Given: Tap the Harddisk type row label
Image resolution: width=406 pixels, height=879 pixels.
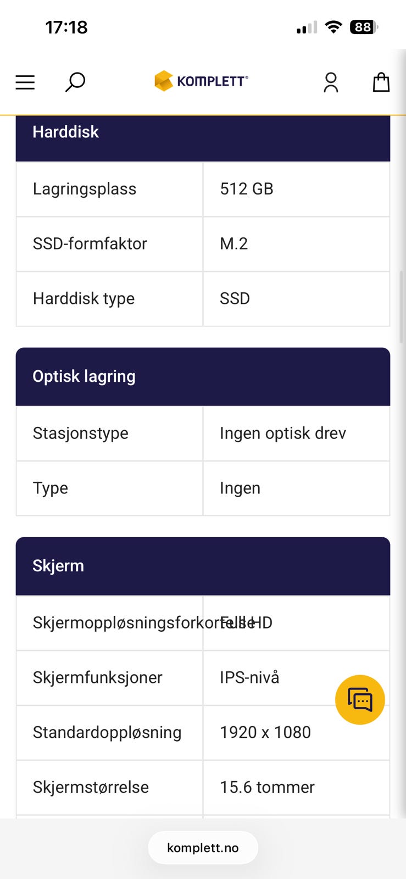Looking at the screenshot, I should tap(84, 299).
